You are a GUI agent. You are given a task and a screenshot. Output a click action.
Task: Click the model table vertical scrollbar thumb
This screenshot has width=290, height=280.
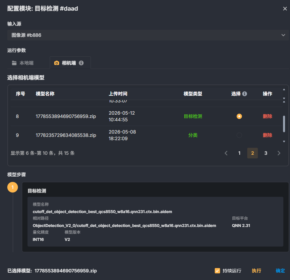[x=284, y=124]
